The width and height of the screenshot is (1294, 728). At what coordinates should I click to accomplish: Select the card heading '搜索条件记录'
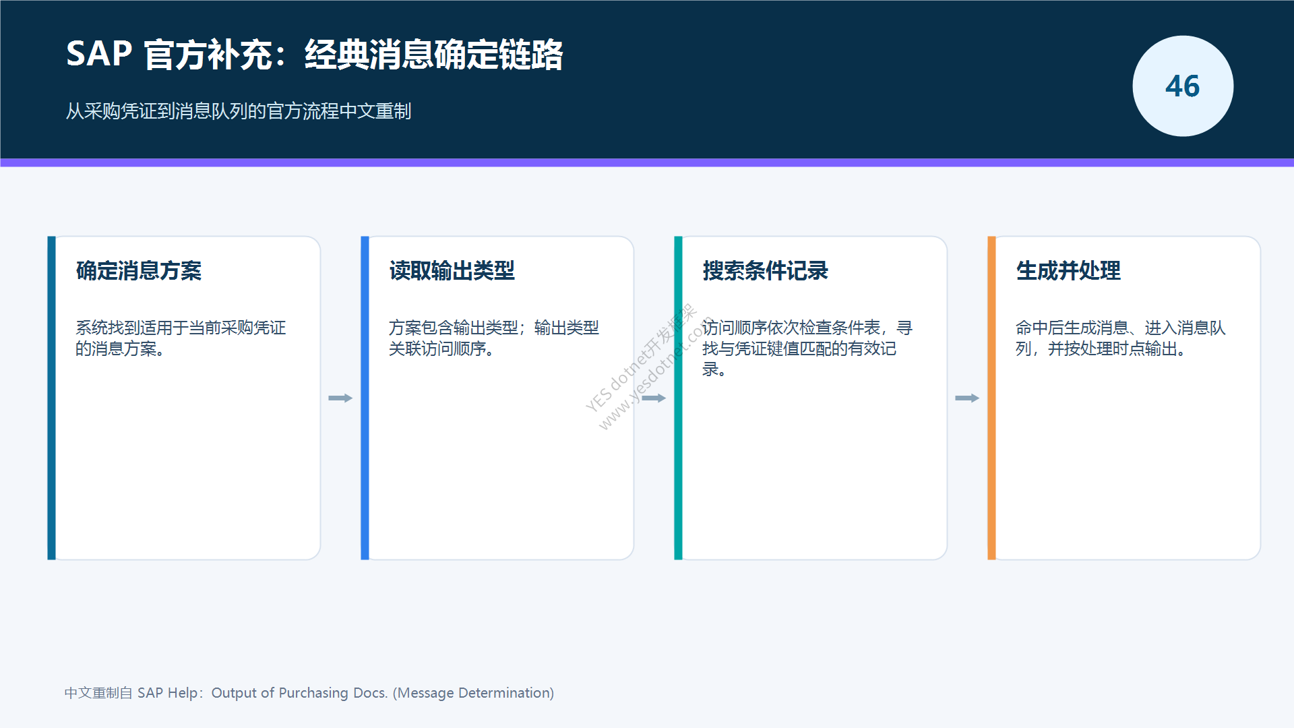pos(765,271)
